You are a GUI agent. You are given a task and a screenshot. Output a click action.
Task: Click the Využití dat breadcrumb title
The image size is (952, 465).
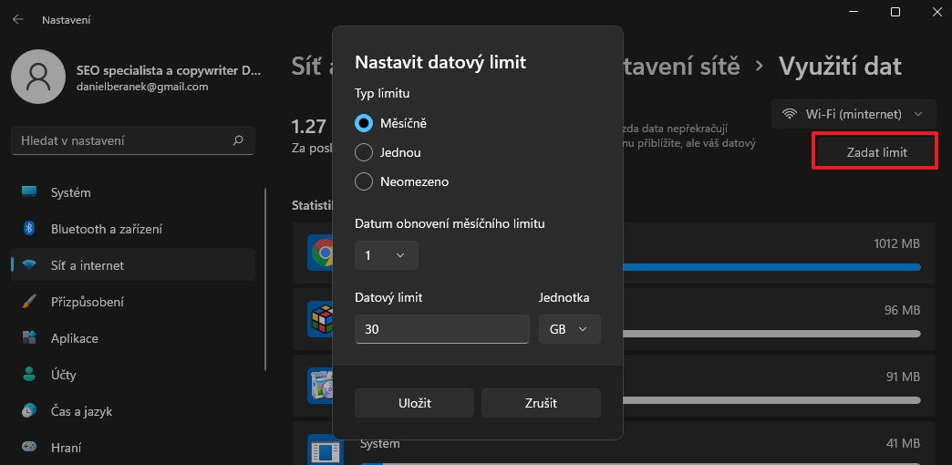[x=840, y=67]
